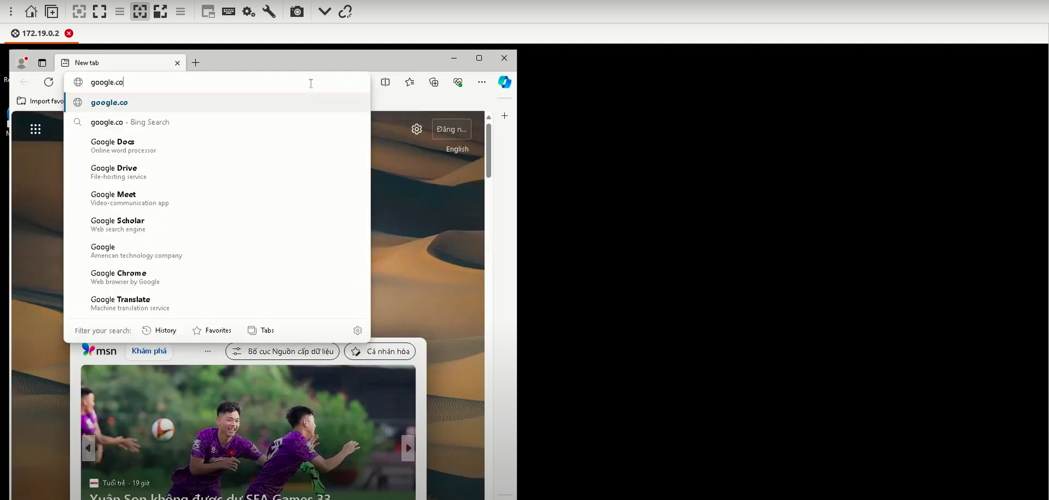Open Edge Settings and more menu
1049x500 pixels.
point(482,82)
